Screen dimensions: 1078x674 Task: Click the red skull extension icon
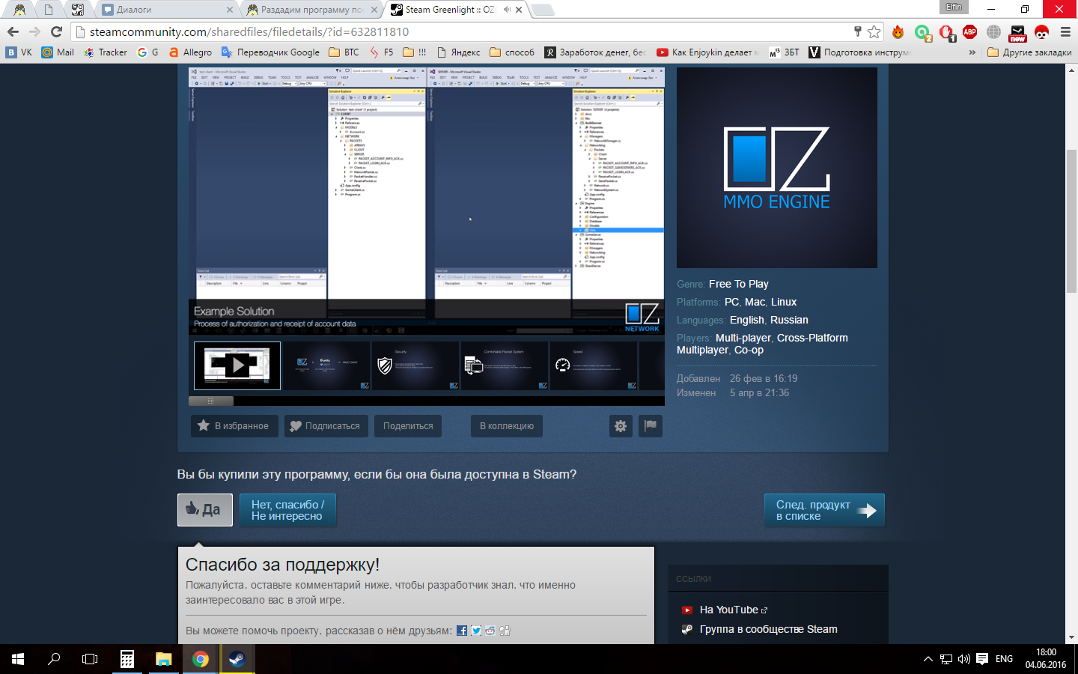point(1041,31)
